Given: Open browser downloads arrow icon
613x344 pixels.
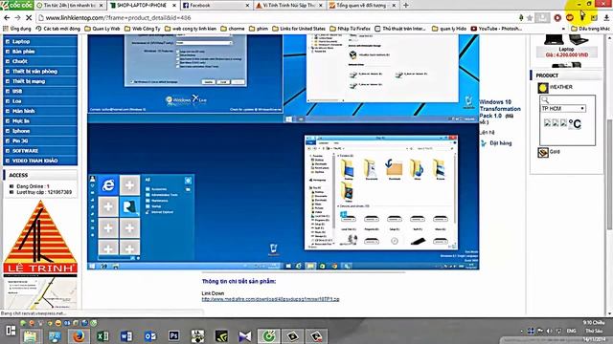Looking at the screenshot, I should (x=606, y=18).
